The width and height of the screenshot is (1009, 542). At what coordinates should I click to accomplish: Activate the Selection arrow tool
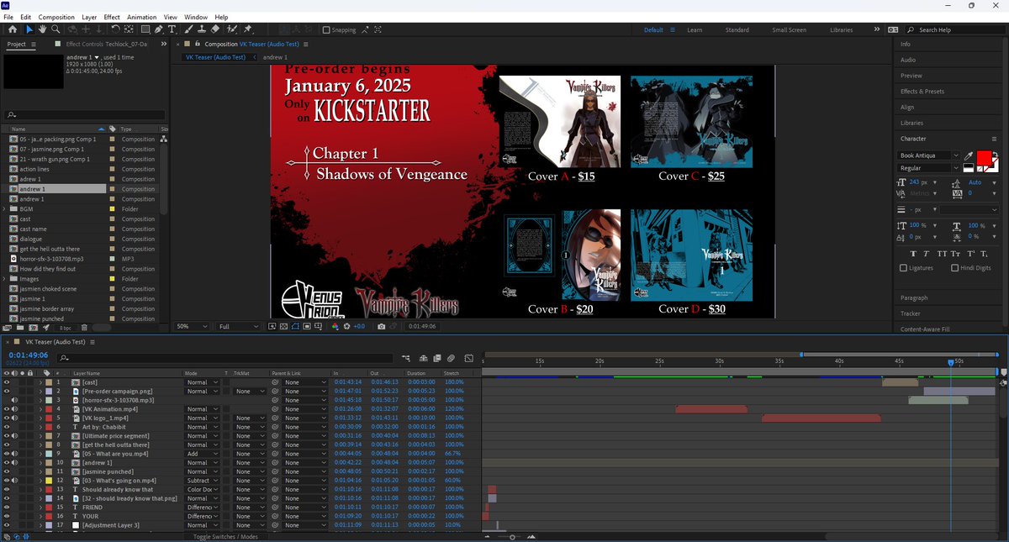click(29, 29)
